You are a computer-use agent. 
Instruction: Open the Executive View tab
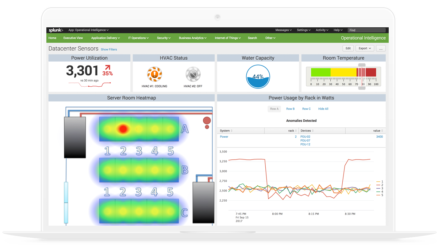pos(73,38)
